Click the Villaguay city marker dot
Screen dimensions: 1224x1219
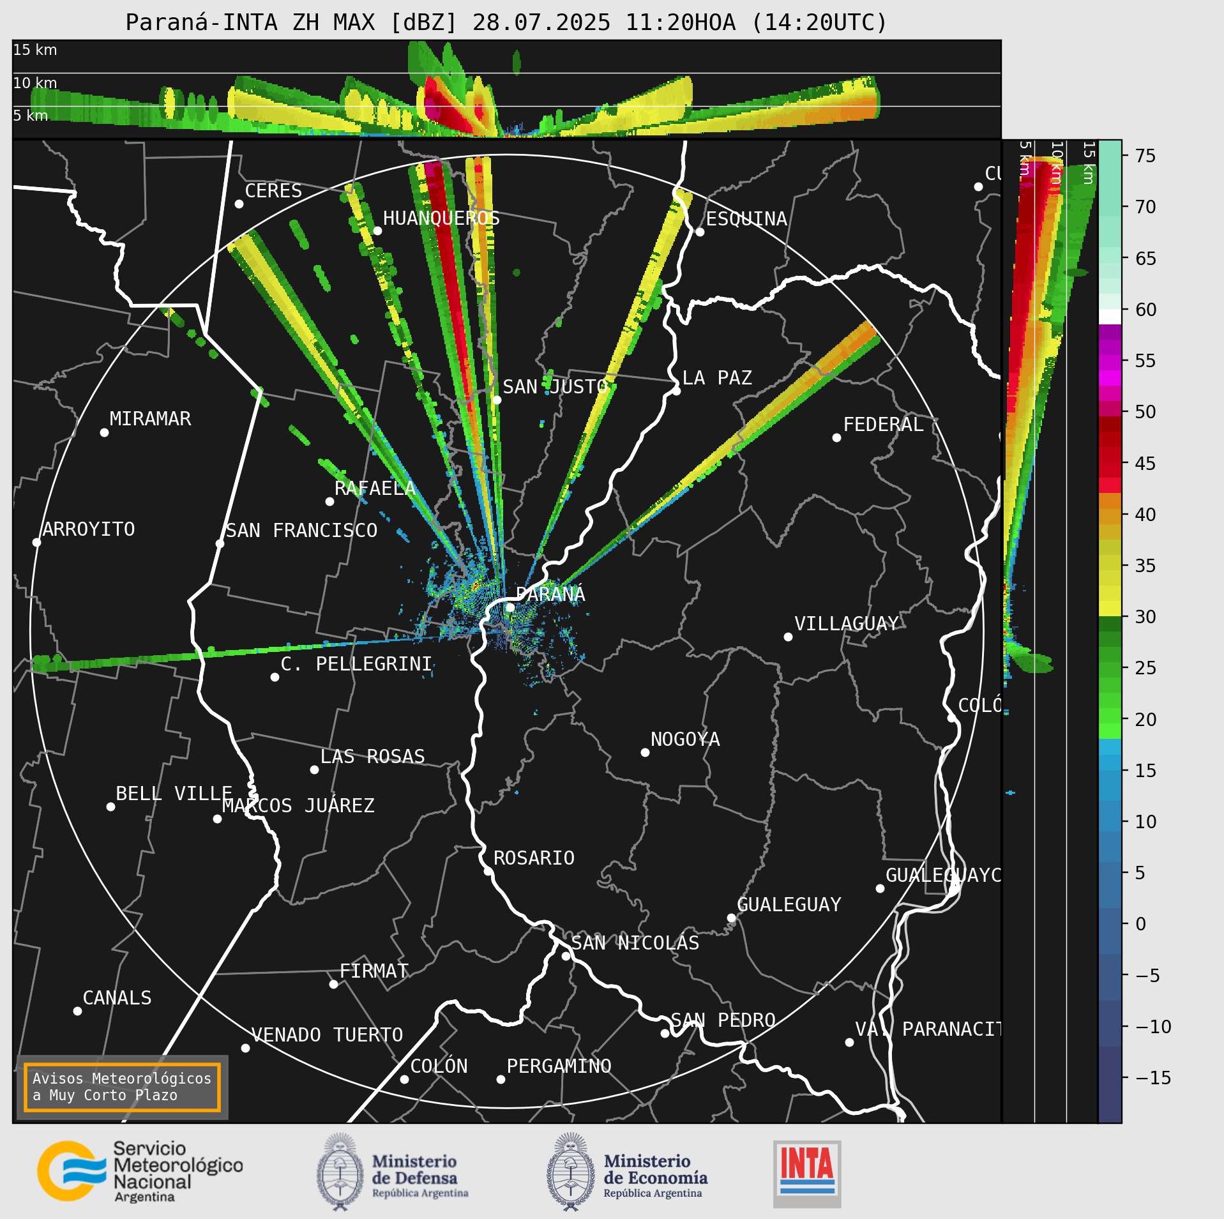(788, 637)
